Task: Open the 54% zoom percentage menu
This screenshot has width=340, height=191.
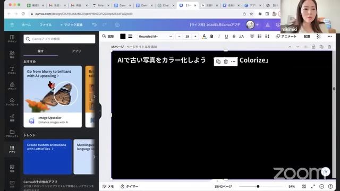Action: pyautogui.click(x=292, y=186)
